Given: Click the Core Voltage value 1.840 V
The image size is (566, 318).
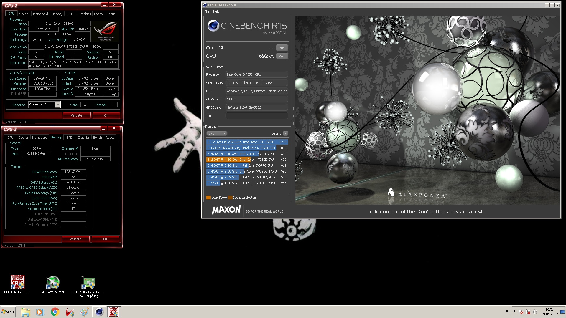Looking at the screenshot, I should (x=79, y=39).
